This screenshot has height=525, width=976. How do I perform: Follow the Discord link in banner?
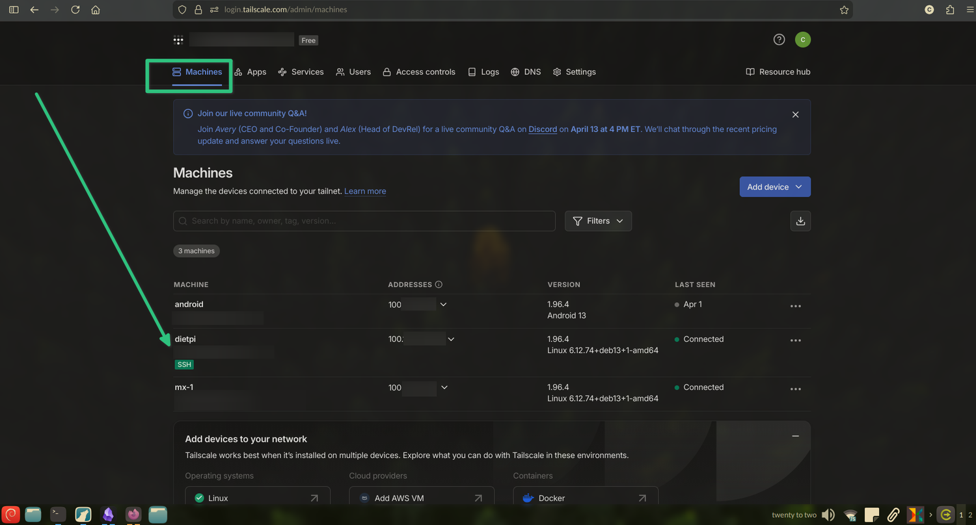click(x=543, y=129)
